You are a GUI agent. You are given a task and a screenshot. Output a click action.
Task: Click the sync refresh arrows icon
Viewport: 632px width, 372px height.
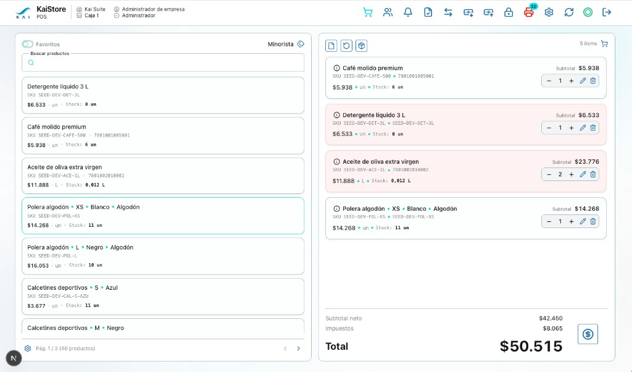click(568, 12)
